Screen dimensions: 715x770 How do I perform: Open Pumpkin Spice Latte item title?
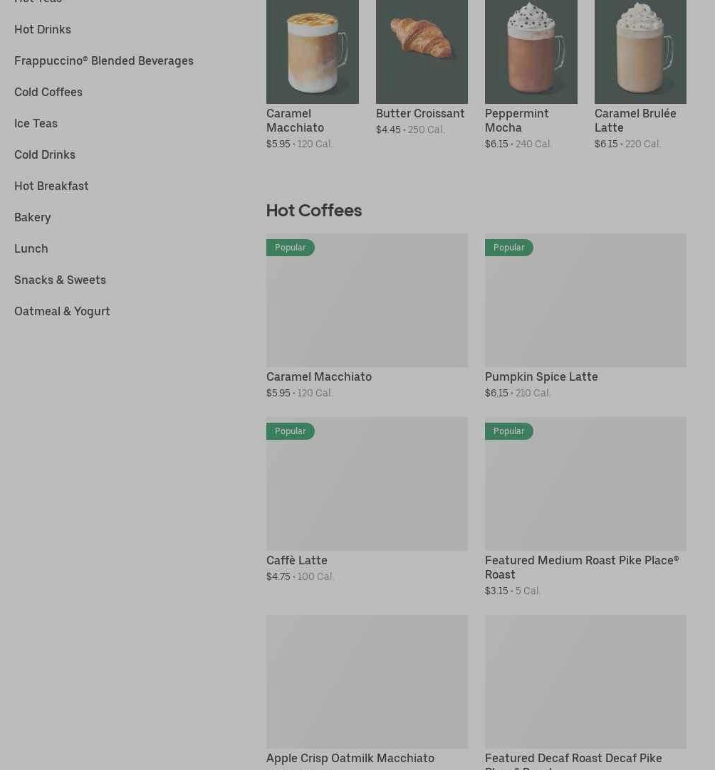(x=541, y=376)
